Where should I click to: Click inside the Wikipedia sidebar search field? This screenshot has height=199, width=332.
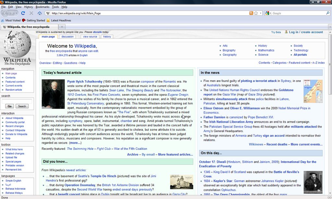(x=17, y=101)
